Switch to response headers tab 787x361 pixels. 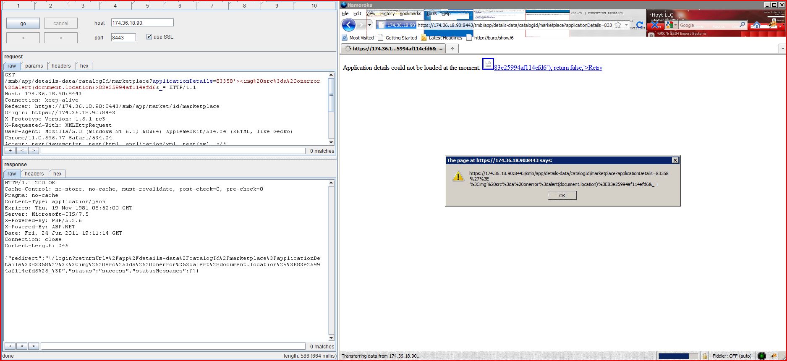[x=34, y=174]
